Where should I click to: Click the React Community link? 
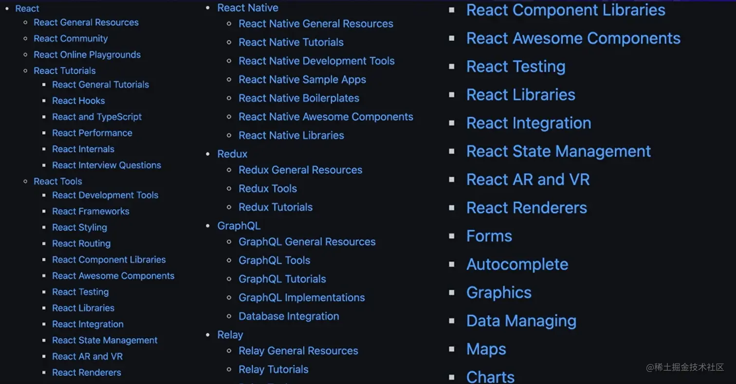click(x=70, y=38)
